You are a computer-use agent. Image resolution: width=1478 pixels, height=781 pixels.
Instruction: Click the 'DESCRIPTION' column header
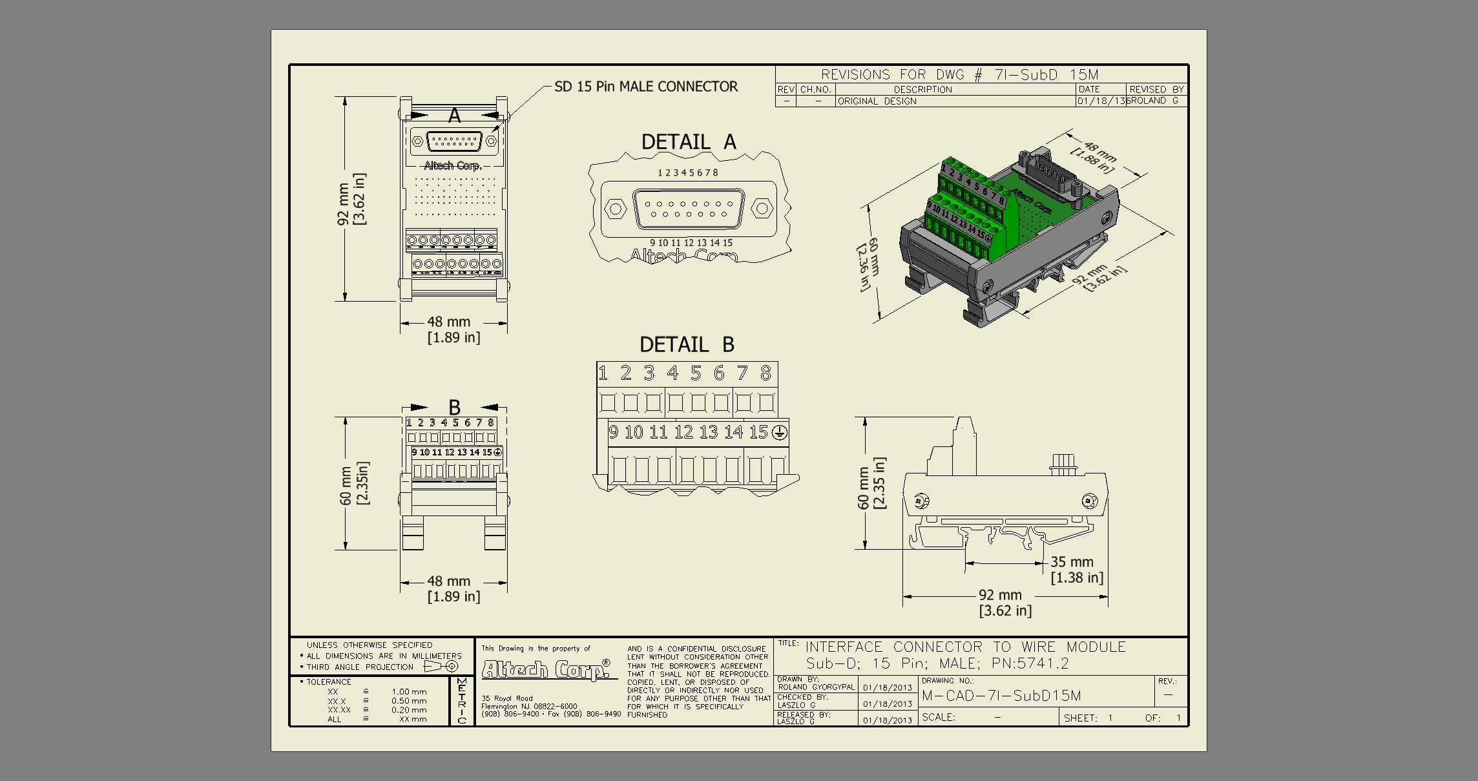tap(922, 89)
